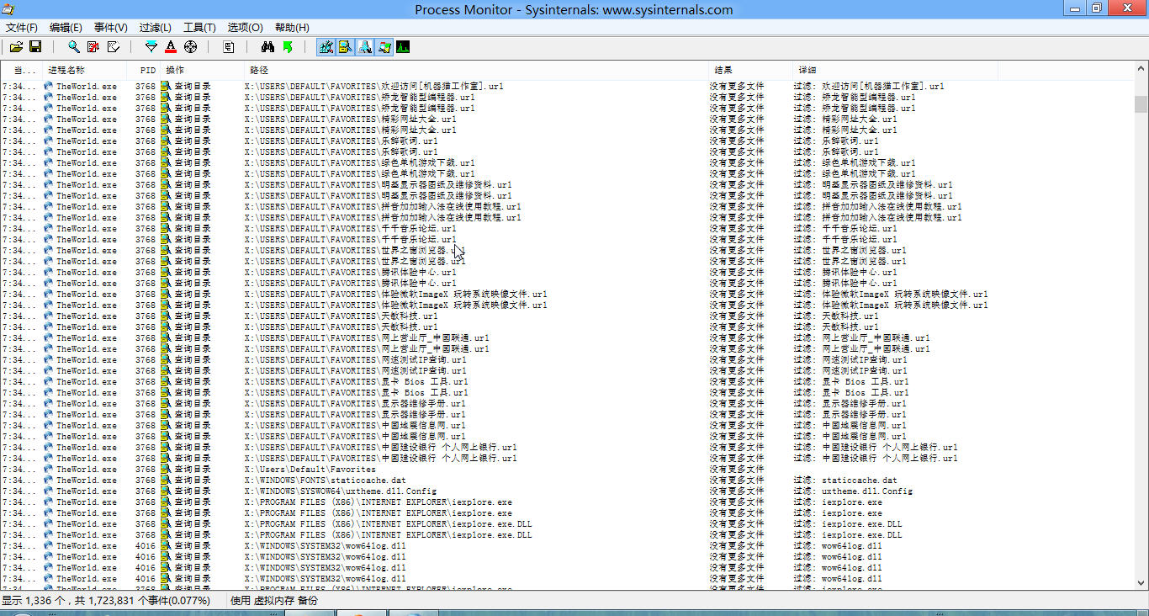
Task: Clear the display with the eraser icon
Action: (114, 47)
